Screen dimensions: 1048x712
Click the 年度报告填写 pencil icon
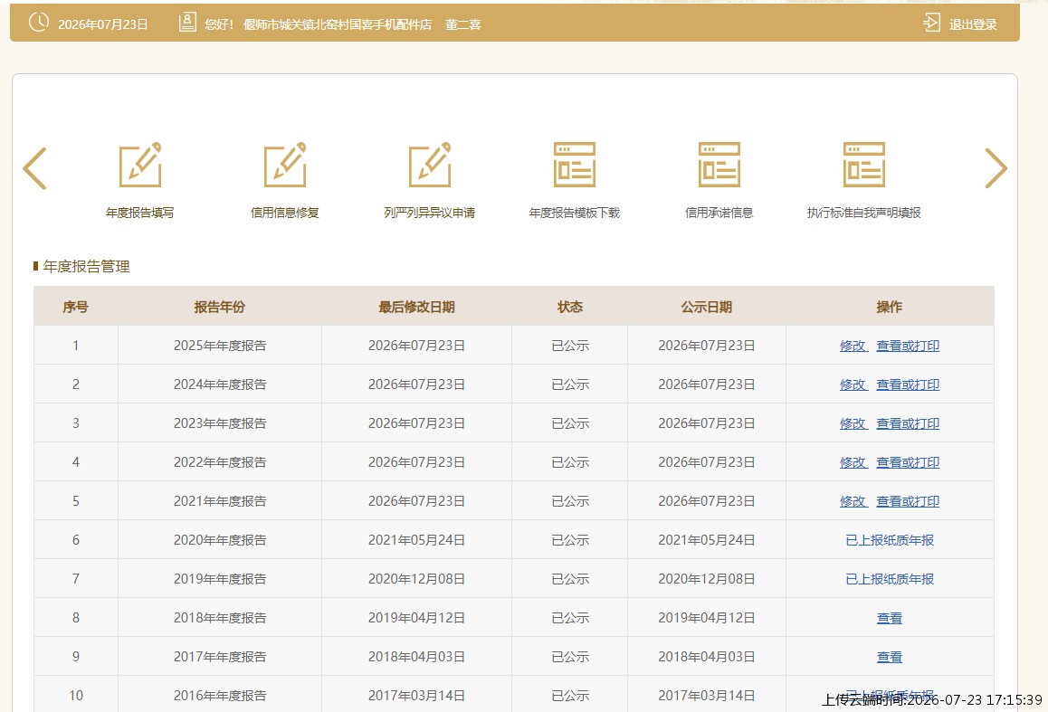point(140,165)
